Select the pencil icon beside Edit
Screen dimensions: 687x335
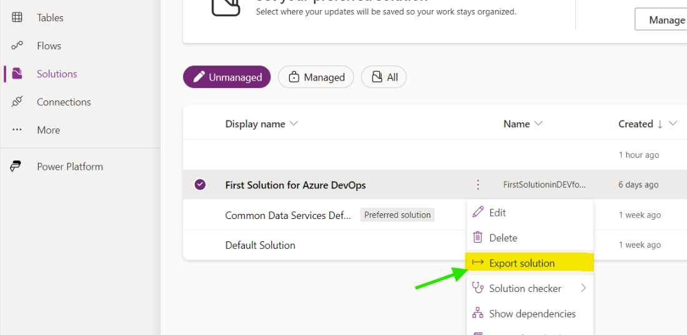click(477, 212)
